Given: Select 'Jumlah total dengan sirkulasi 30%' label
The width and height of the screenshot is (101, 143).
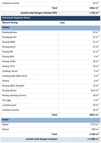Looking at the screenshot, I should point(39,13).
